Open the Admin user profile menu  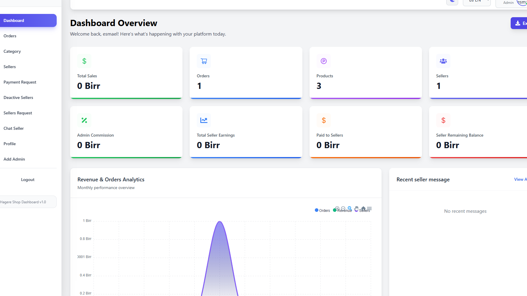click(512, 2)
